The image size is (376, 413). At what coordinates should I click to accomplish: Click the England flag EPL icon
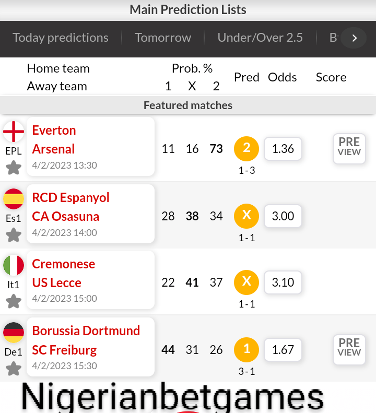click(x=14, y=132)
